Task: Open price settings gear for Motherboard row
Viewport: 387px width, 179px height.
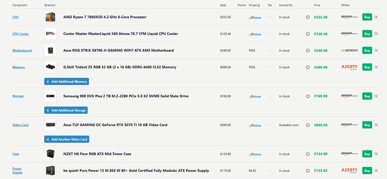Action: pyautogui.click(x=308, y=51)
